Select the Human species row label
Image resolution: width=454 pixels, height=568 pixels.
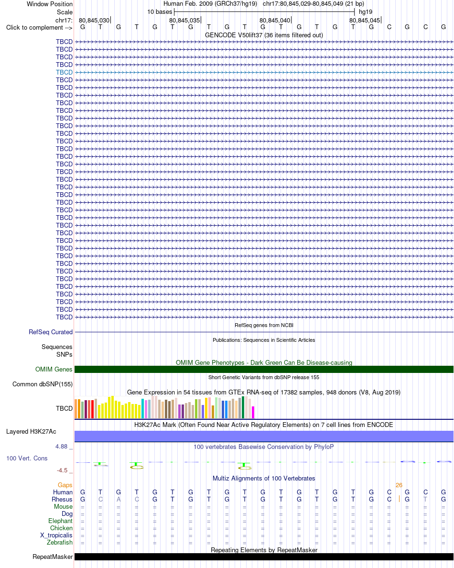(63, 492)
